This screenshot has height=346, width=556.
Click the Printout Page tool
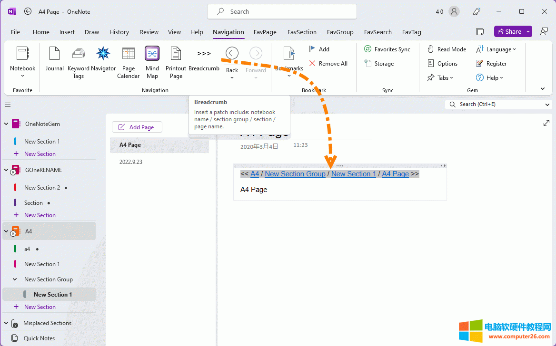point(176,62)
